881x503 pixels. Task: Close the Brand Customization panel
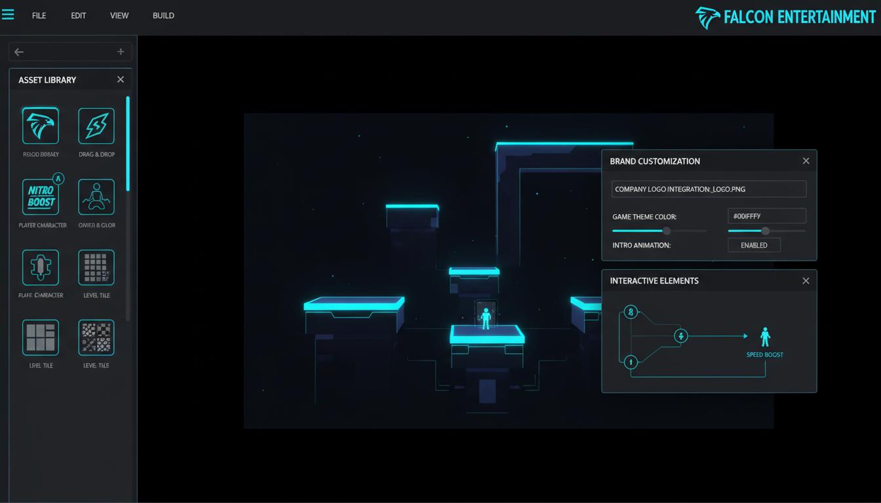point(806,161)
